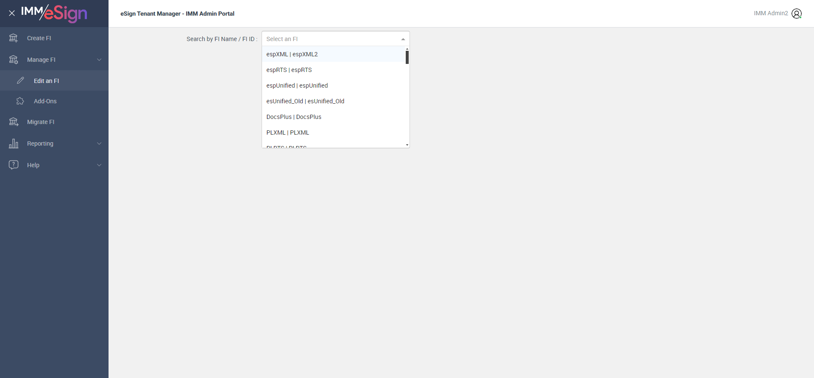Image resolution: width=814 pixels, height=378 pixels.
Task: Choose espUnified | espUnified option
Action: click(x=334, y=86)
